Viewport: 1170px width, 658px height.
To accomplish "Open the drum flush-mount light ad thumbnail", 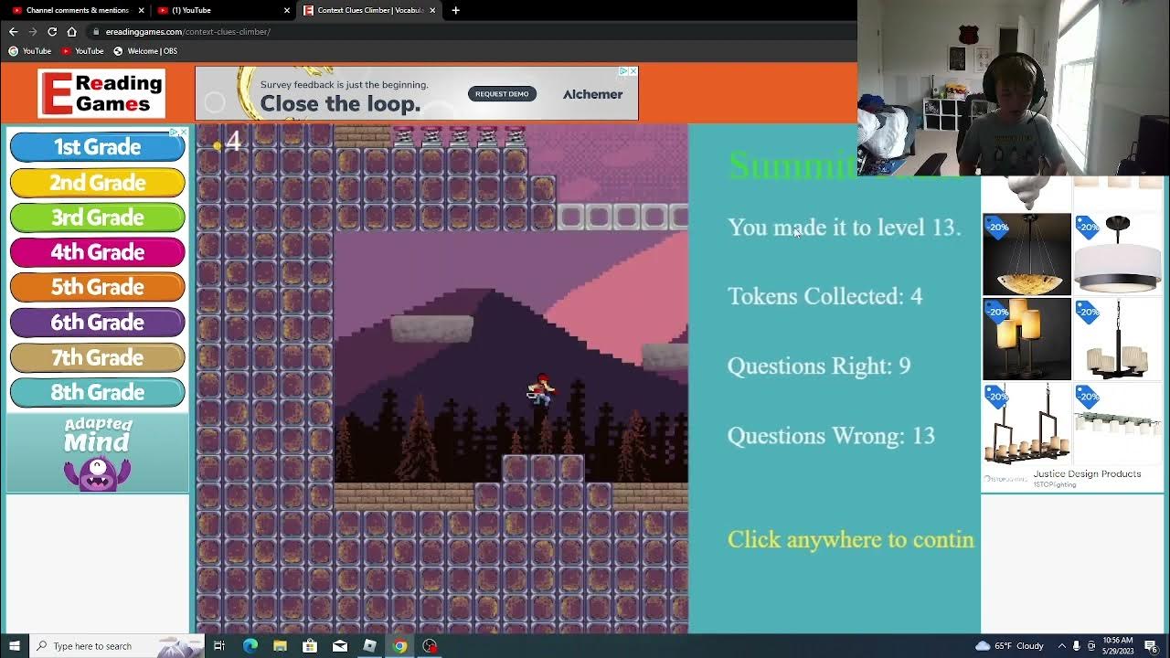I will pos(1118,255).
